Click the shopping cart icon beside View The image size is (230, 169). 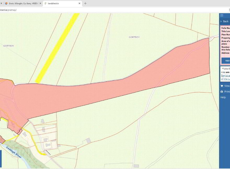(222, 86)
